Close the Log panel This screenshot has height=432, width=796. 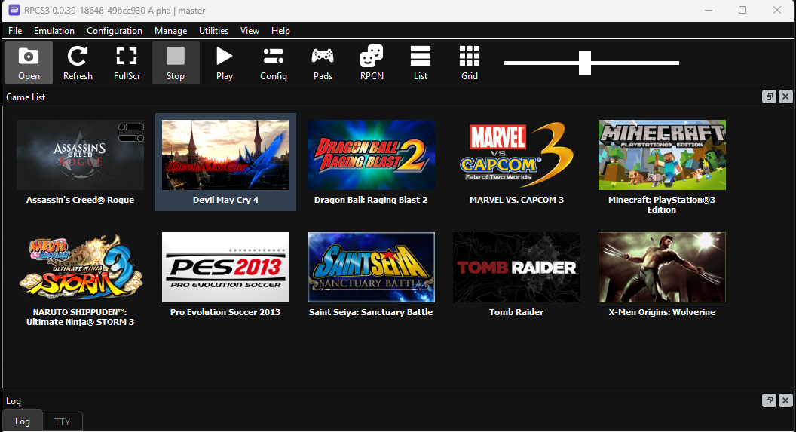coord(785,400)
